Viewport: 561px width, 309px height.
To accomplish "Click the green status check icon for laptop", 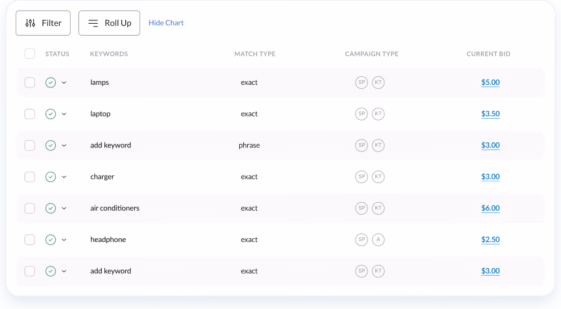I will coord(51,114).
